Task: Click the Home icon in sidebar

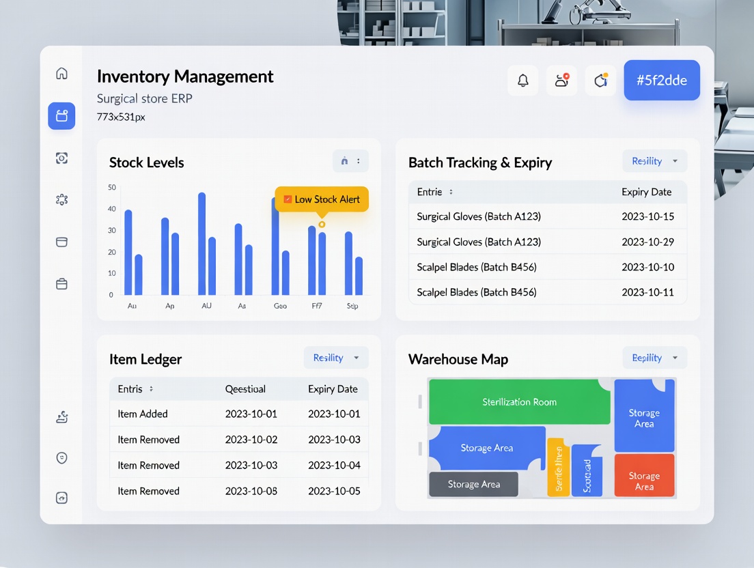Action: pyautogui.click(x=61, y=74)
